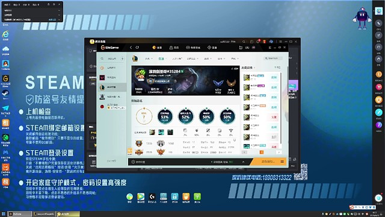Viewport: 385px width, 217px height.
Task: Click the search field in the LoL panel
Action: click(x=273, y=58)
